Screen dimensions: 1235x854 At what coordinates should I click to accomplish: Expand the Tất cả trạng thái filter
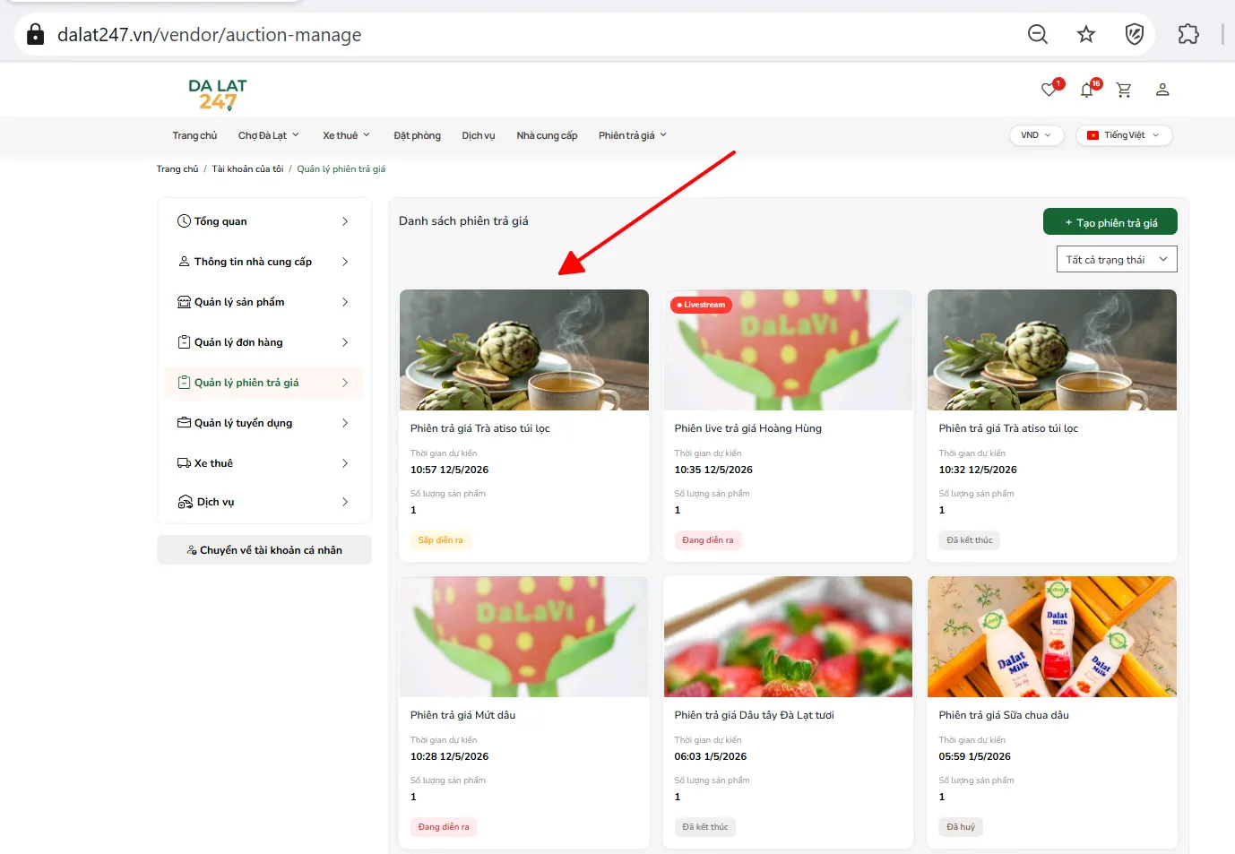click(x=1117, y=259)
